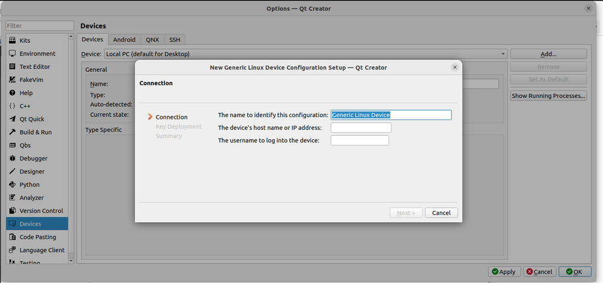Click the Qt Quick paper-plane icon
The width and height of the screenshot is (603, 283).
pos(12,119)
